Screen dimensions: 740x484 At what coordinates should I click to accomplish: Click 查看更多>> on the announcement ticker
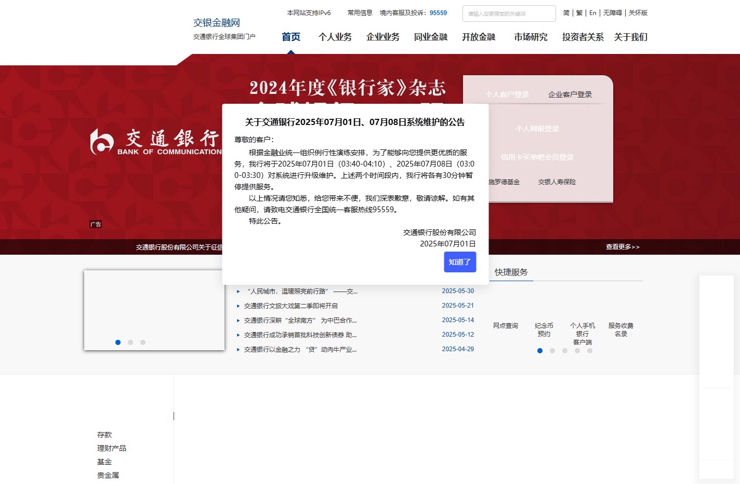tap(623, 247)
